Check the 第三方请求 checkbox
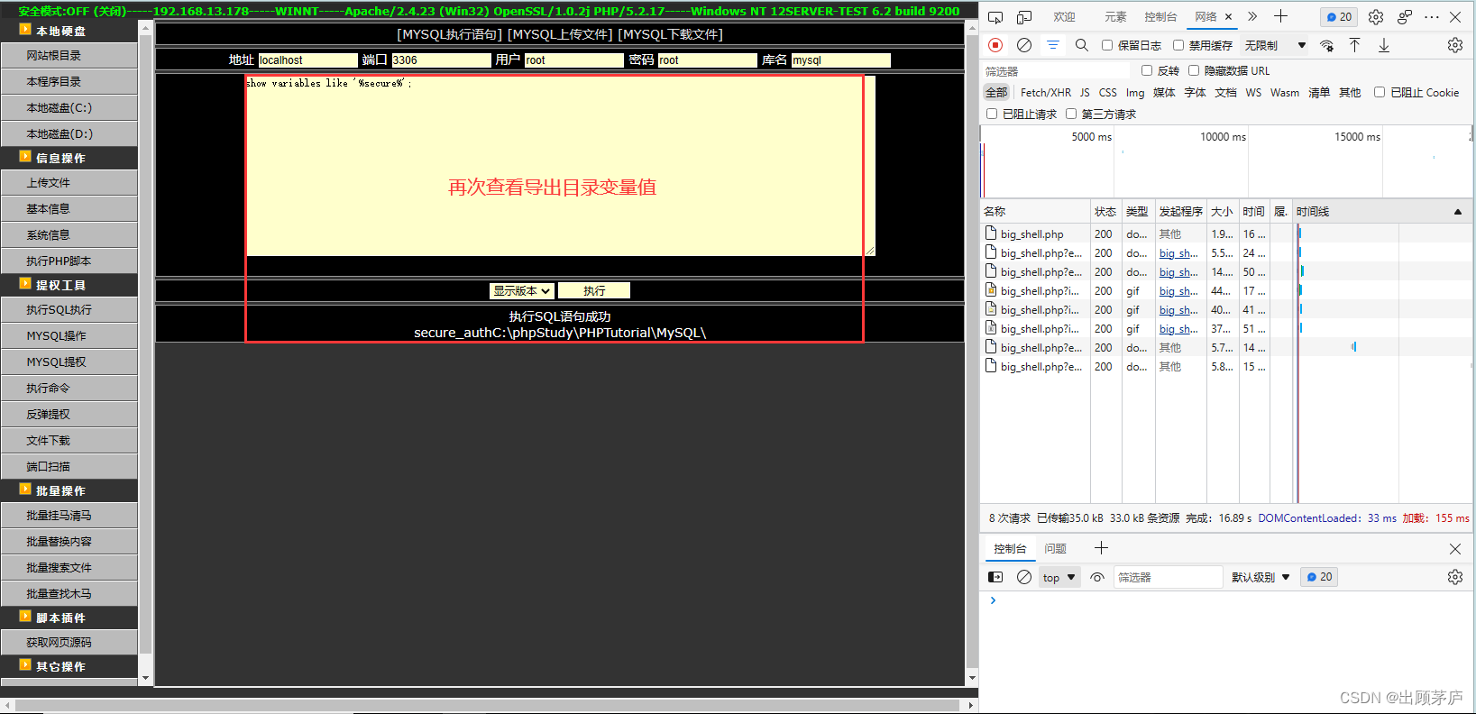The image size is (1476, 714). pos(1071,114)
